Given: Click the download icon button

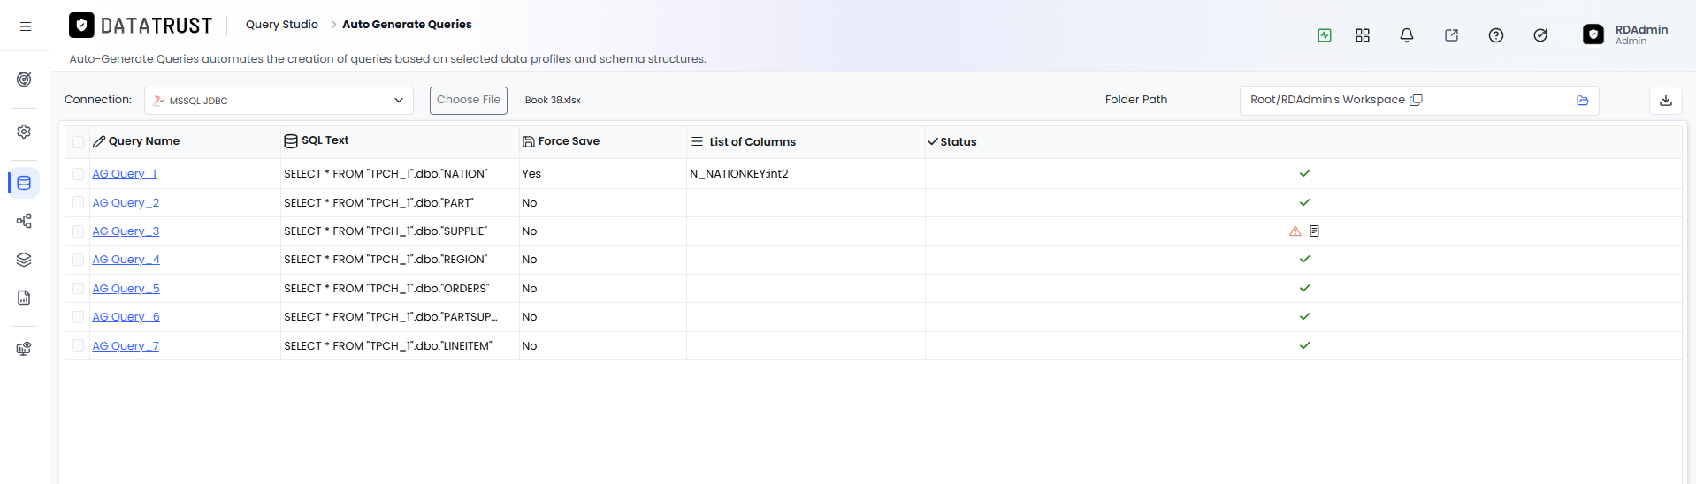Looking at the screenshot, I should point(1666,101).
